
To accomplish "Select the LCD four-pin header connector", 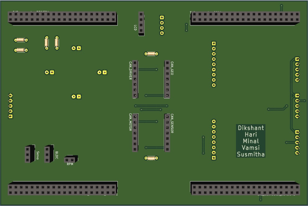I will tap(141, 24).
